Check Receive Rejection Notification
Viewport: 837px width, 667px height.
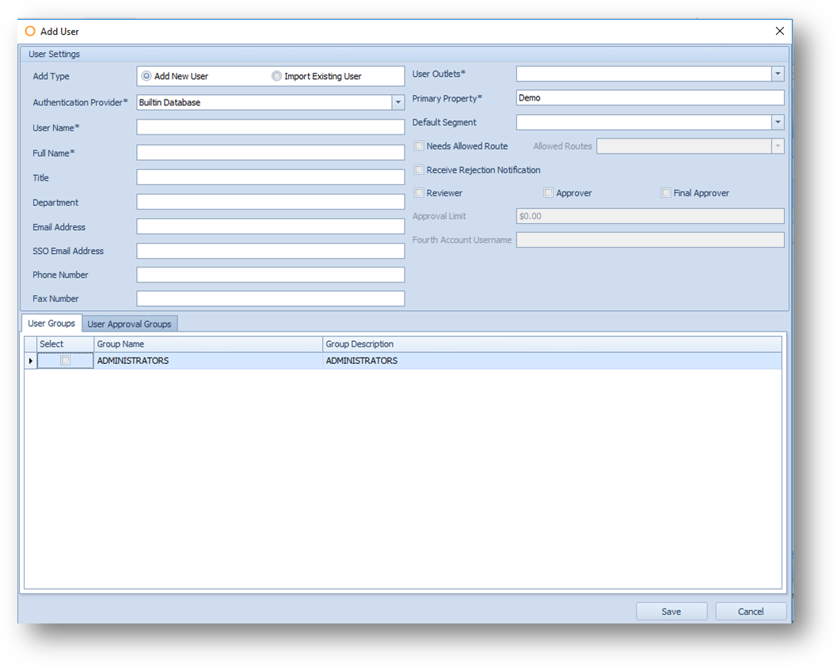coord(419,169)
